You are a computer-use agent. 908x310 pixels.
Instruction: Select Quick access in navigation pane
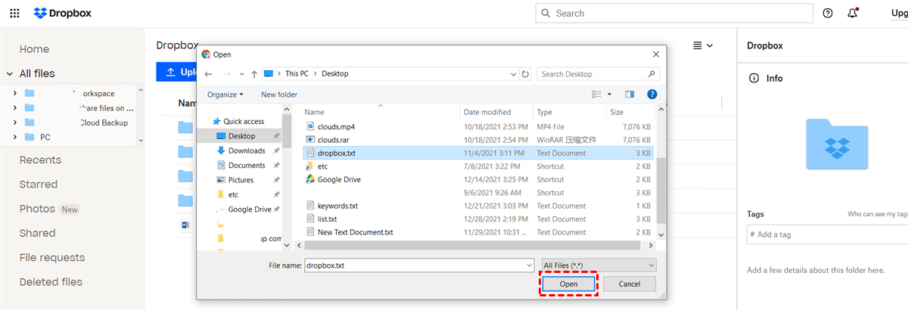tap(244, 122)
